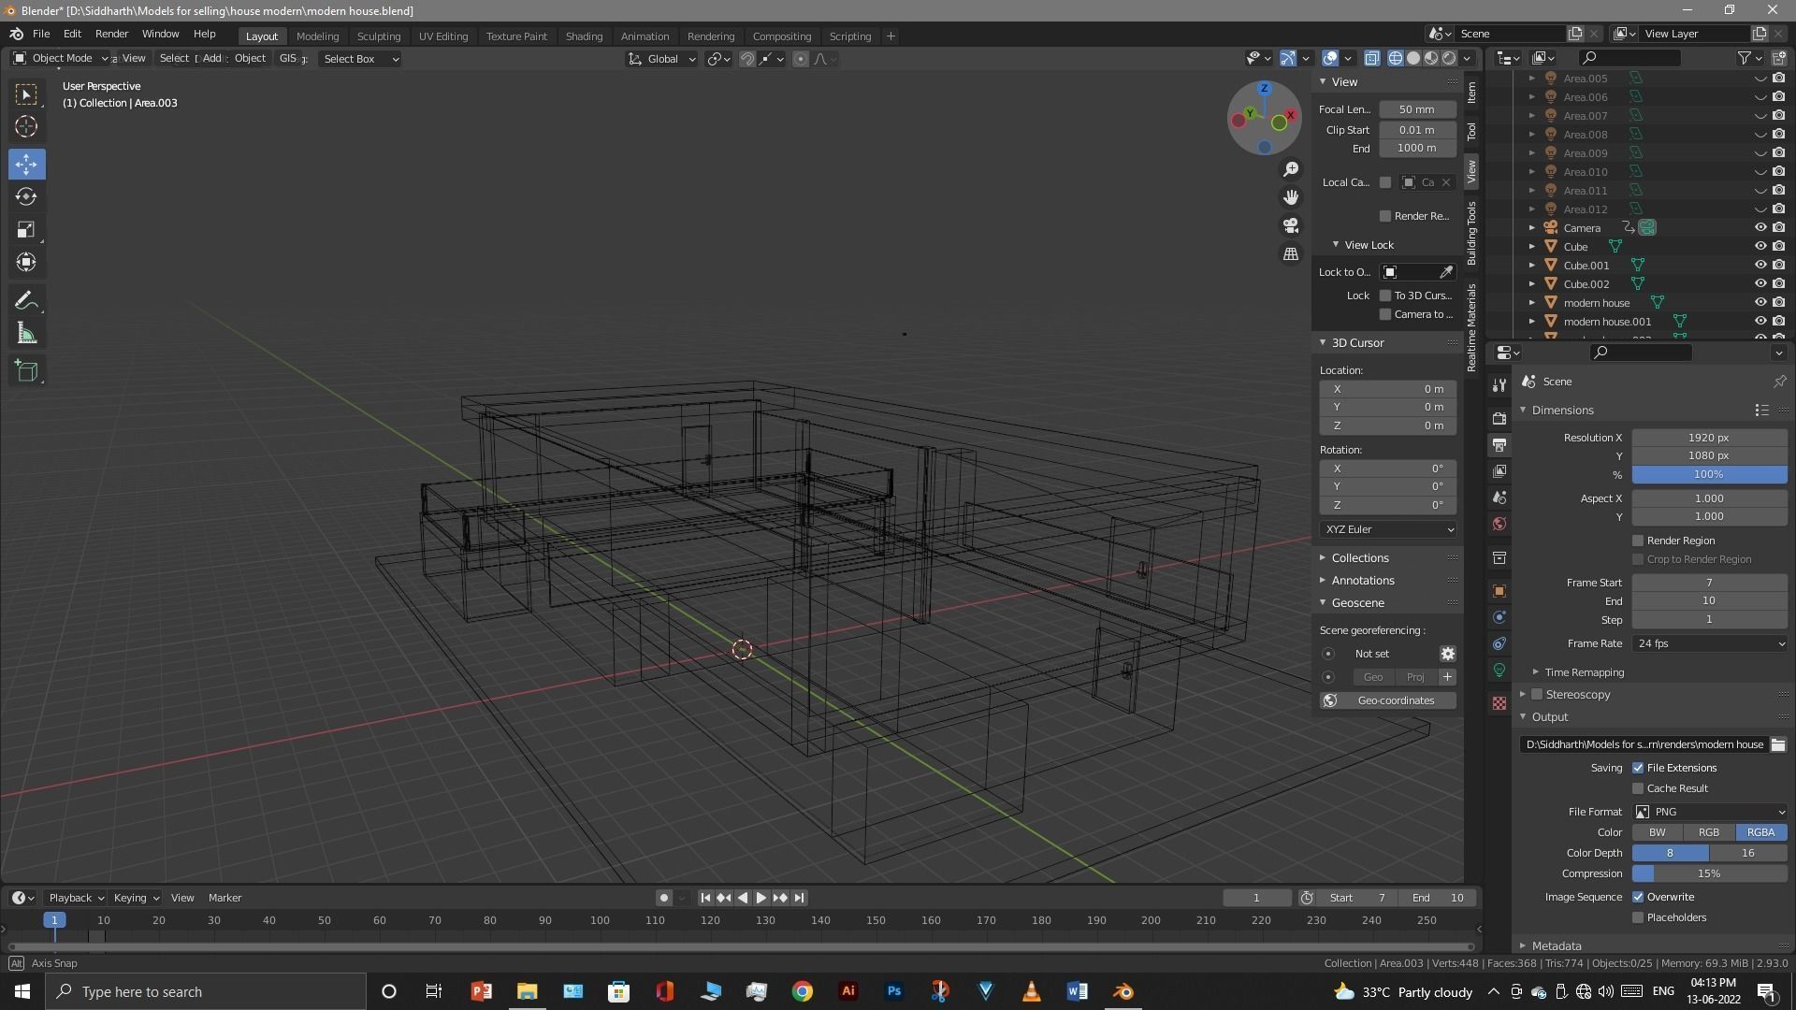Select RGB color mode button
This screenshot has height=1010, width=1796.
click(x=1709, y=832)
